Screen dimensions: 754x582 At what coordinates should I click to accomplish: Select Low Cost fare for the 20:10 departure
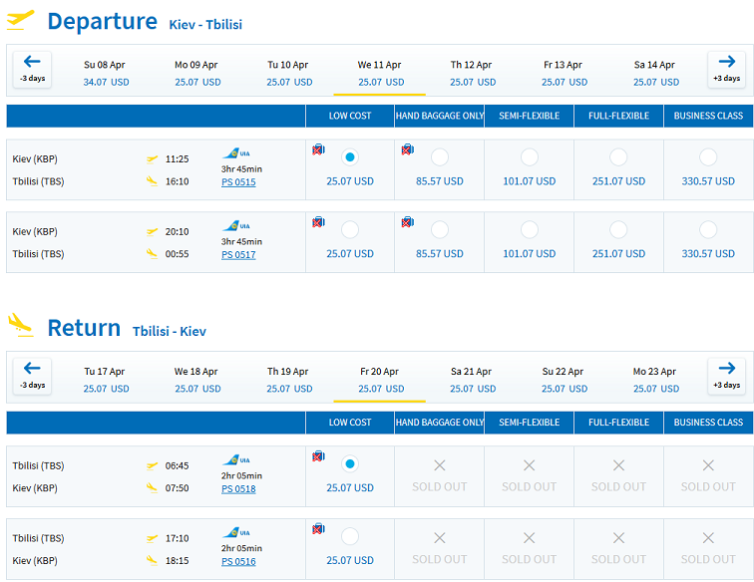(350, 230)
